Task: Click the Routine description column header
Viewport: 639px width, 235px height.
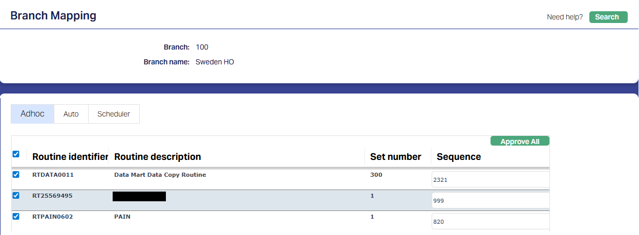Action: 157,156
